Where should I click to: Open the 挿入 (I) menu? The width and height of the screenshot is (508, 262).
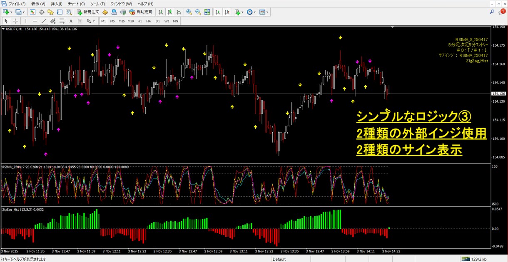click(x=57, y=4)
